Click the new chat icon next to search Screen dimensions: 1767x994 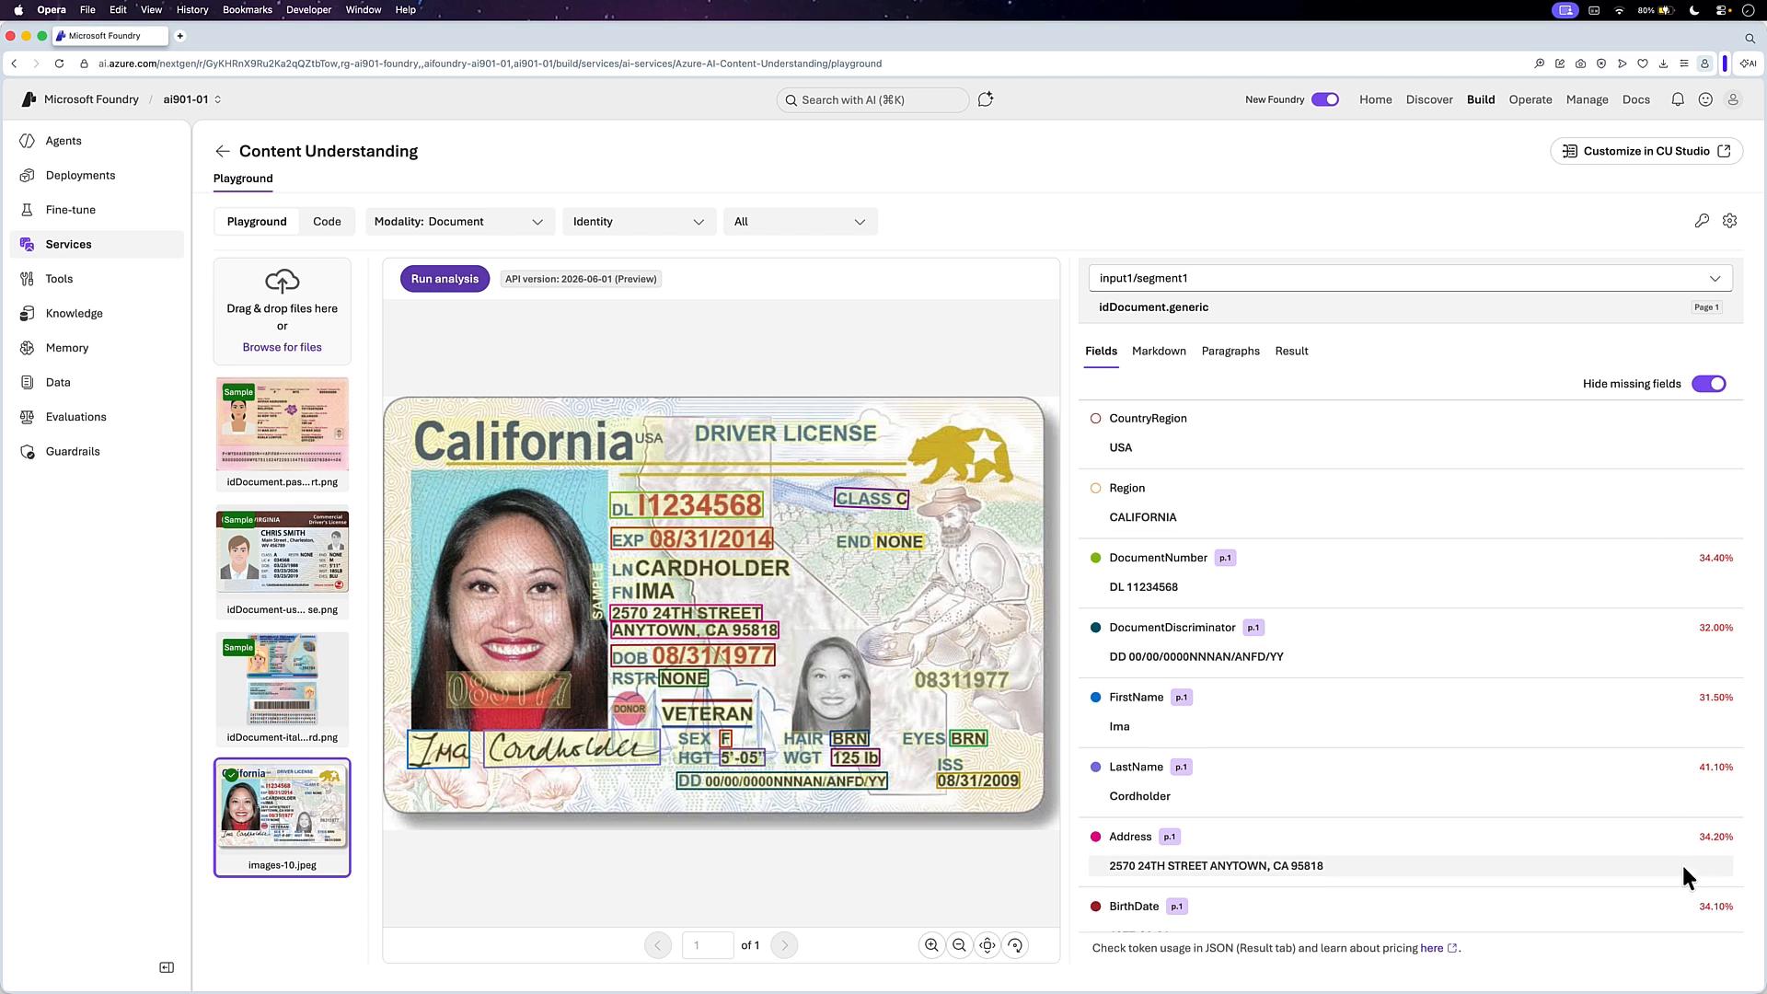click(x=986, y=99)
